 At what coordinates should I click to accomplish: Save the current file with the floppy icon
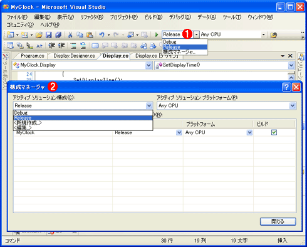[x=49, y=34]
